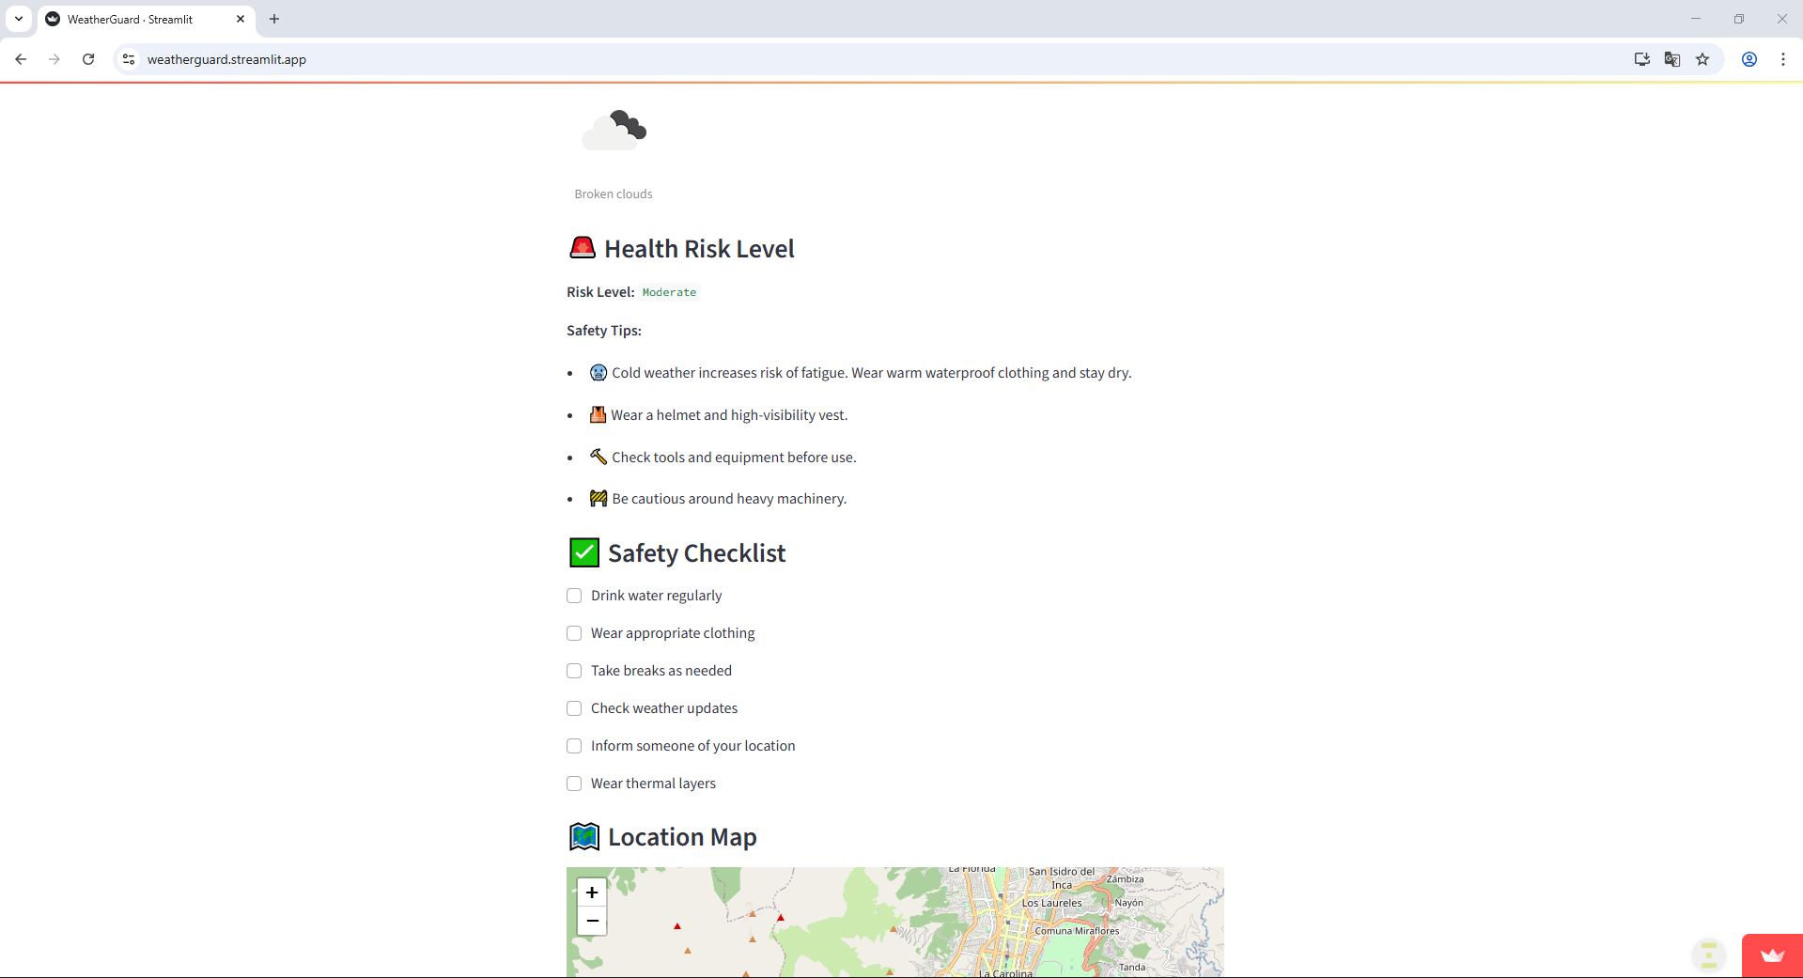This screenshot has height=978, width=1803.
Task: Click the red Streamlit crown badge
Action: (x=1772, y=955)
